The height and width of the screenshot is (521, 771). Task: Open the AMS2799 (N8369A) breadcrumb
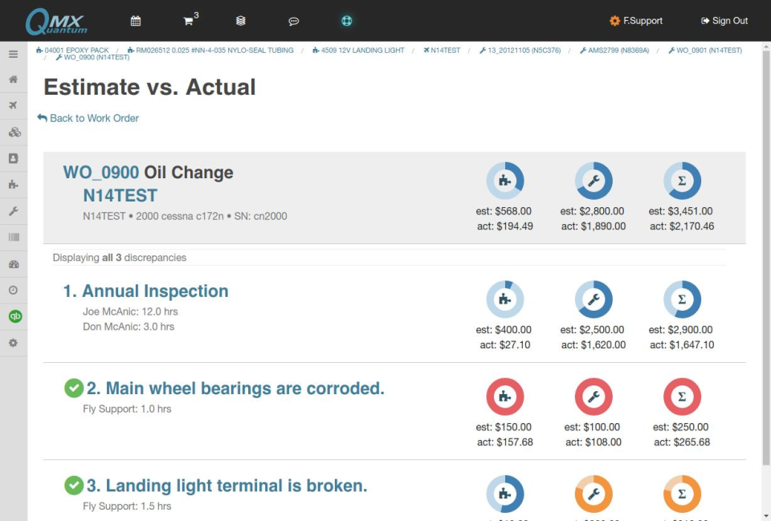(x=614, y=51)
